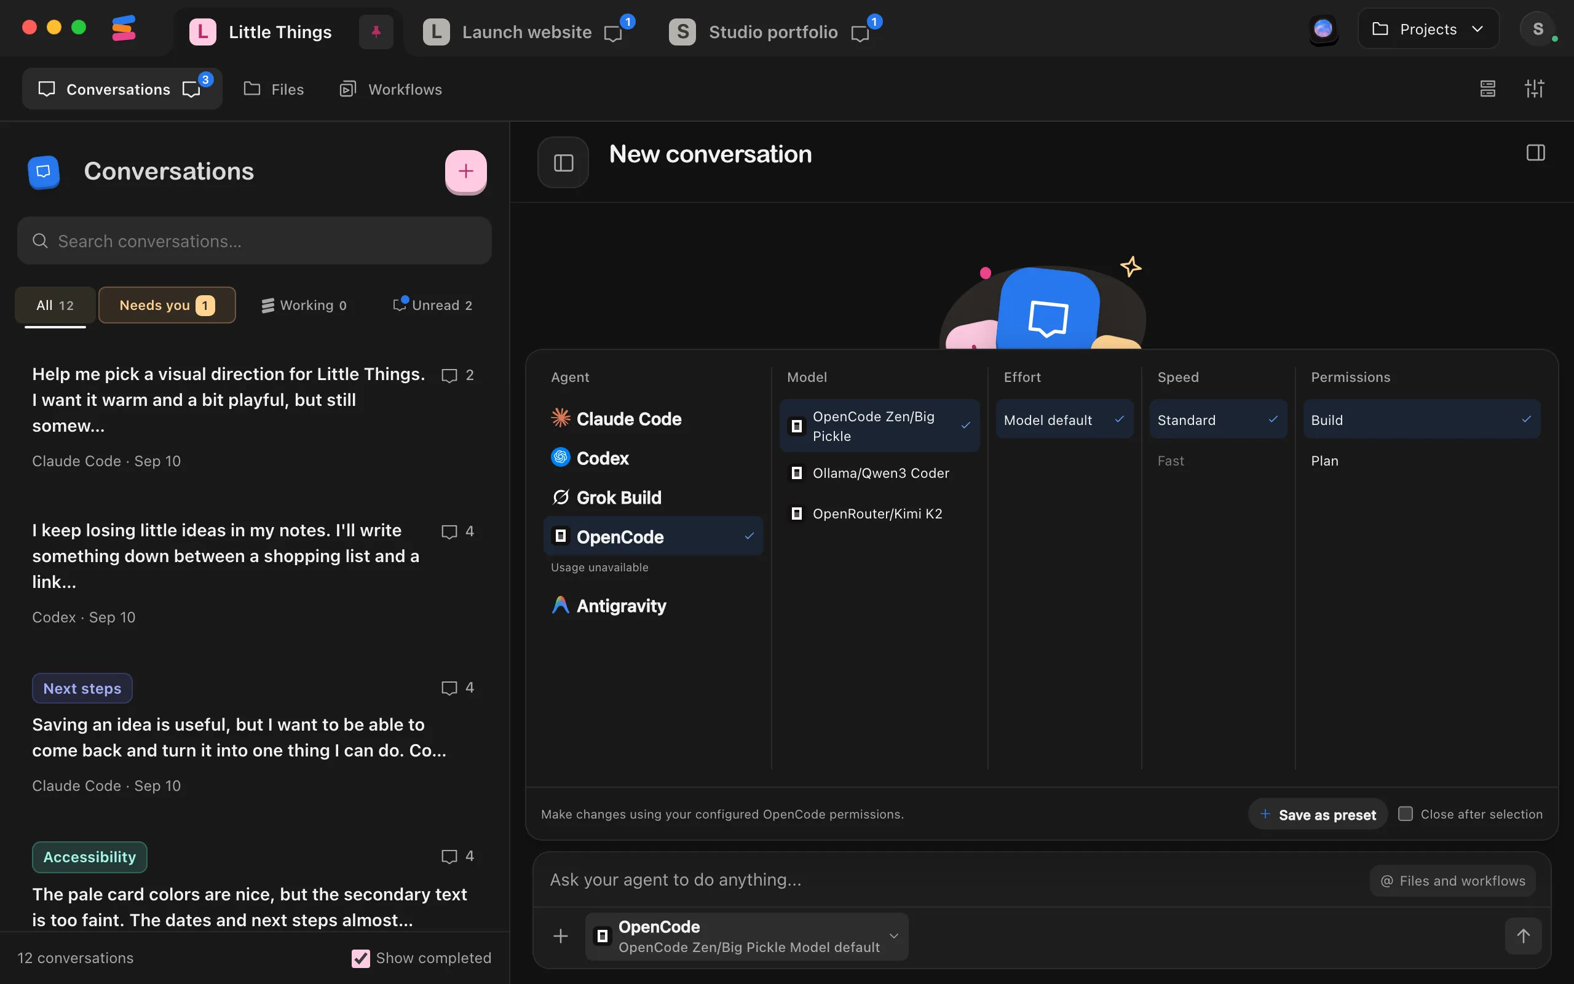Click Files and workflows button

click(1452, 881)
